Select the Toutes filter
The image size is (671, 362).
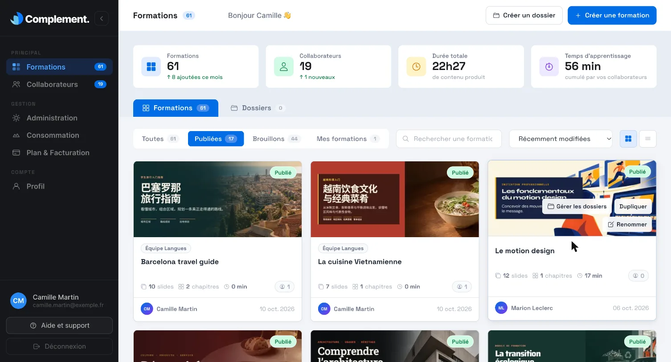160,139
